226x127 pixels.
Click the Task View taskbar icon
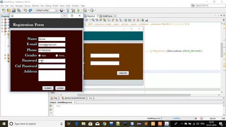[x=69, y=124]
